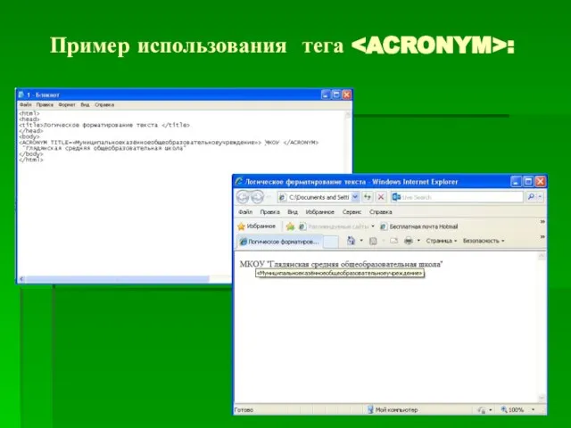Image resolution: width=571 pixels, height=428 pixels.
Task: Click IE page vertical scroll down arrow
Action: click(x=542, y=398)
